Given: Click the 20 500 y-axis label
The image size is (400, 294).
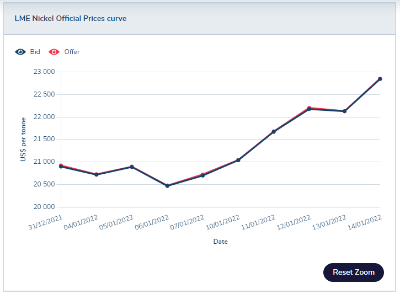Looking at the screenshot, I should (44, 184).
